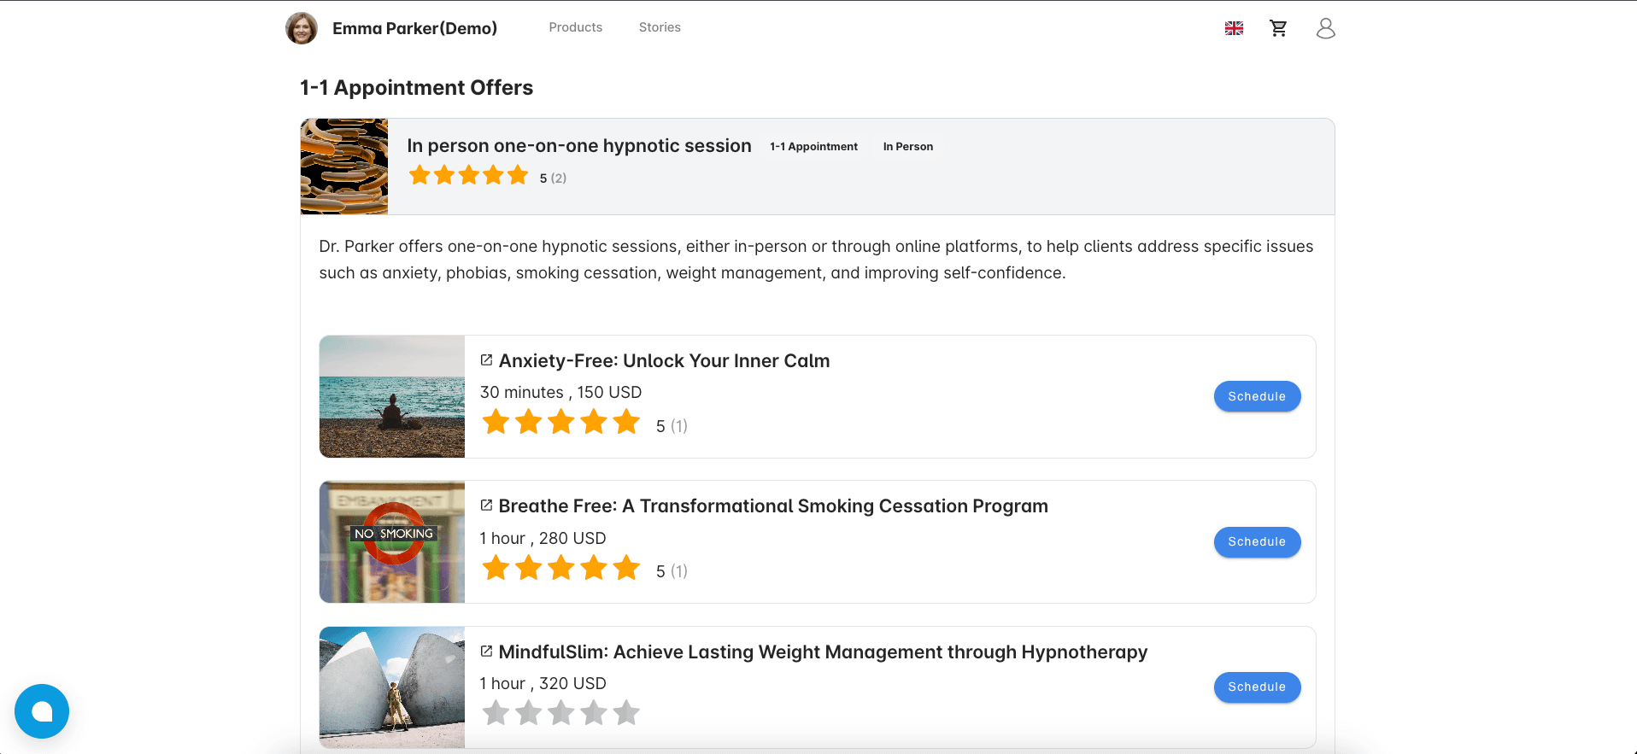Viewport: 1637px width, 754px height.
Task: Click Emma Parker(Demo) site name
Action: tap(414, 28)
